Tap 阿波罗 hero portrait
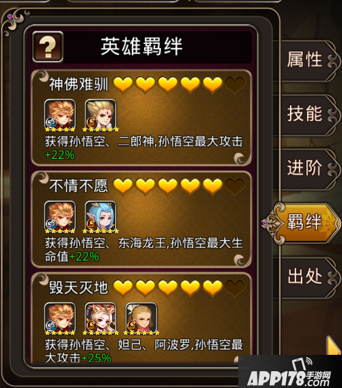342x388 pixels. pos(141,319)
